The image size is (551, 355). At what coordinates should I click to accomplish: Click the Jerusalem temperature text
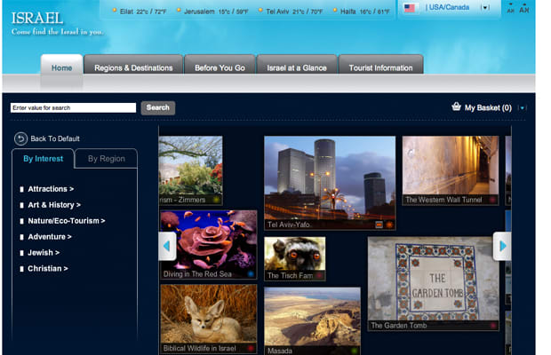(234, 12)
